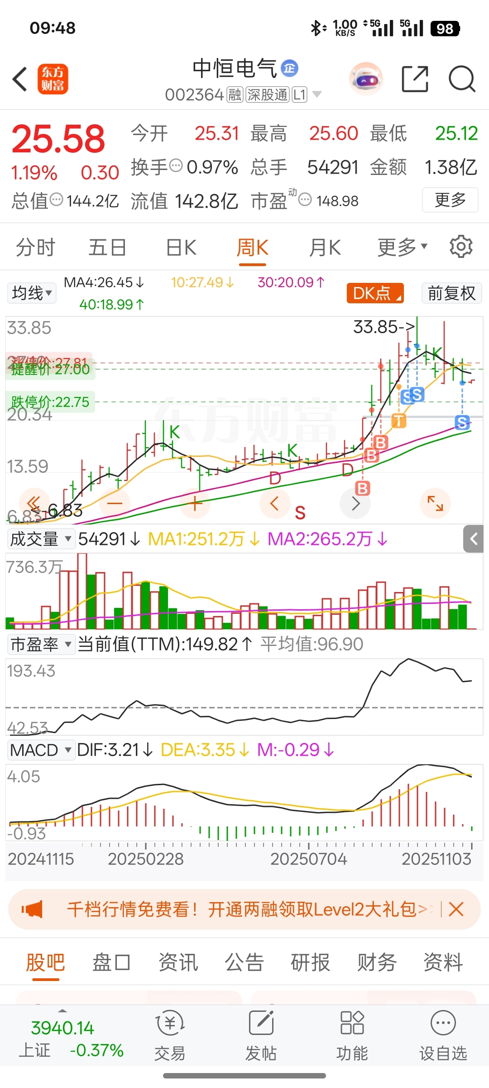This screenshot has height=1088, width=489.
Task: Switch to the 财务 tab
Action: (377, 962)
